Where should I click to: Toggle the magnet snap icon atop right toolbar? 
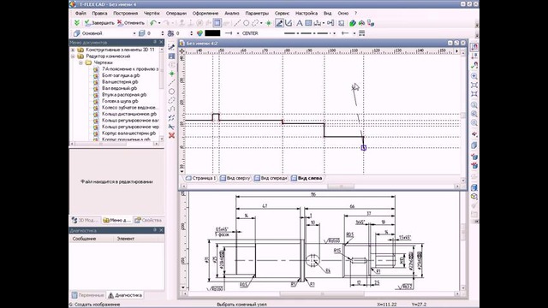point(474,47)
